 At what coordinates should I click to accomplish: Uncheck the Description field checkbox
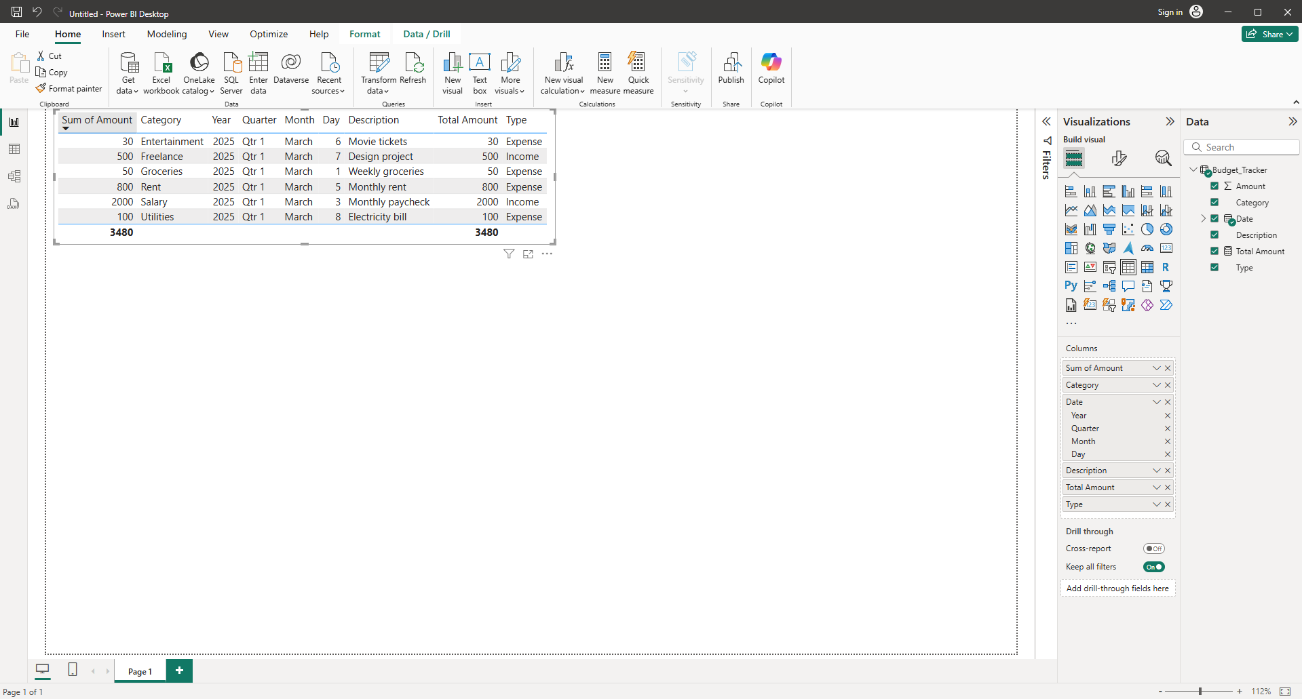point(1214,235)
